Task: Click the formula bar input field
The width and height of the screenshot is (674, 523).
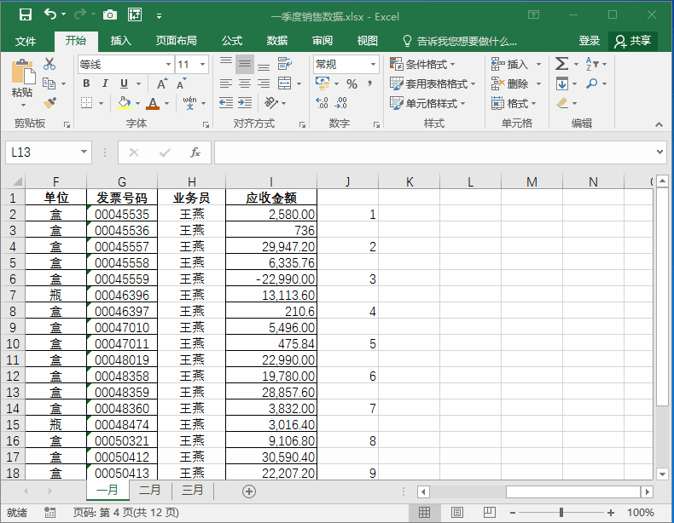Action: pos(434,152)
